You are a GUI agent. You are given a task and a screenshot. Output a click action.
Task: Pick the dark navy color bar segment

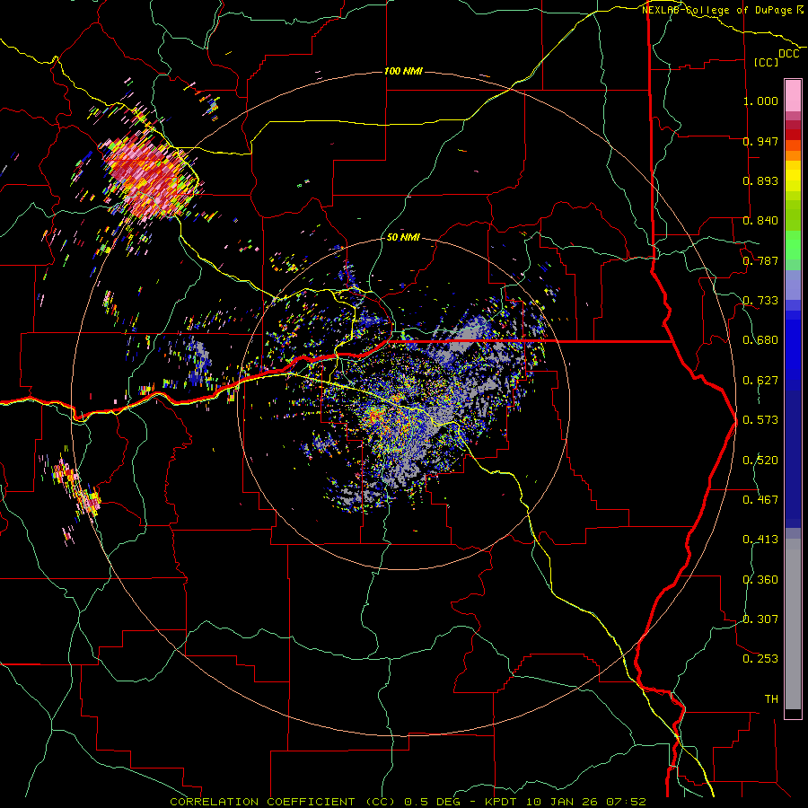click(793, 459)
